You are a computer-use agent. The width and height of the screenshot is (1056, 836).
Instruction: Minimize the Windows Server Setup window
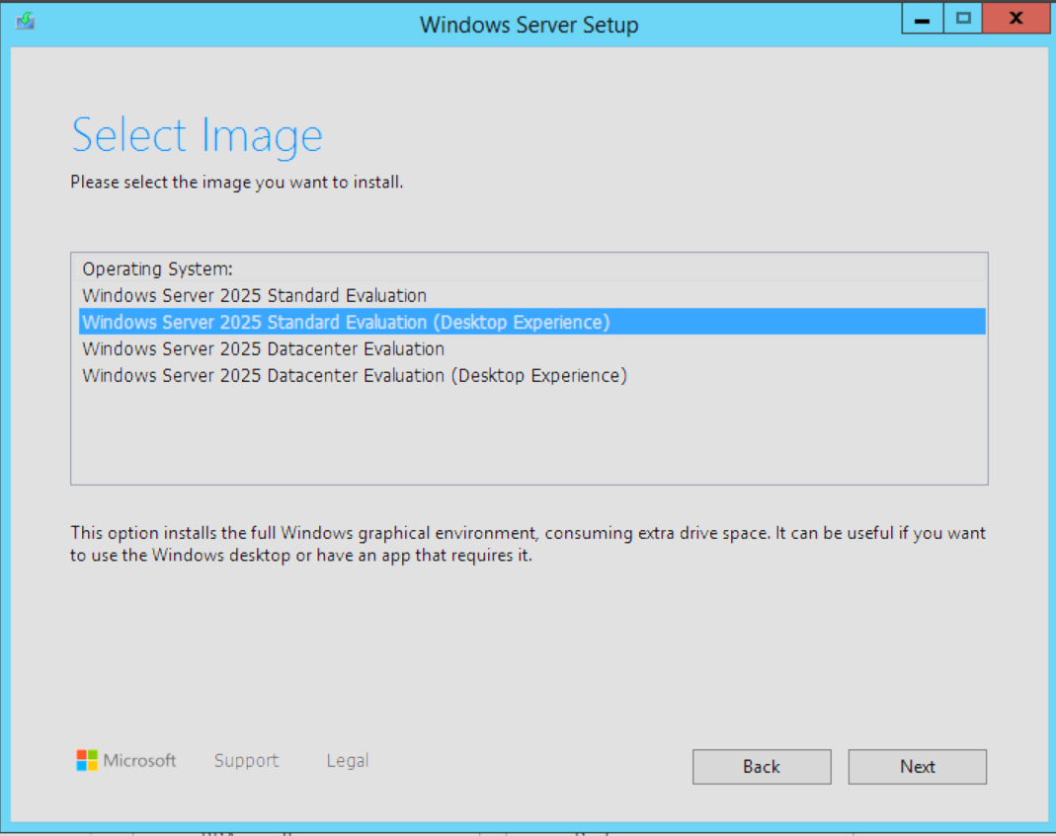coord(922,20)
